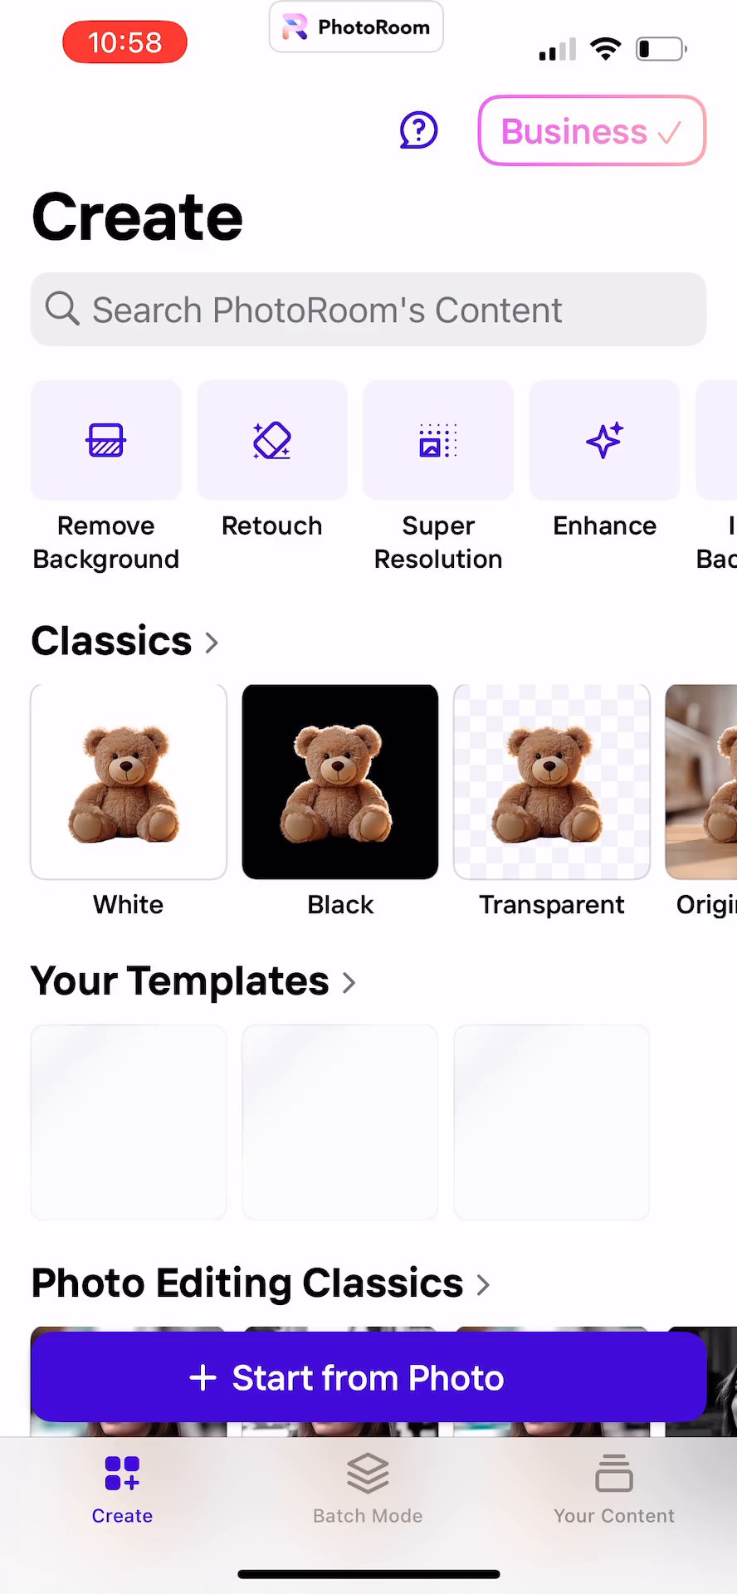This screenshot has height=1594, width=737.
Task: Open the Super Resolution tool
Action: click(438, 441)
